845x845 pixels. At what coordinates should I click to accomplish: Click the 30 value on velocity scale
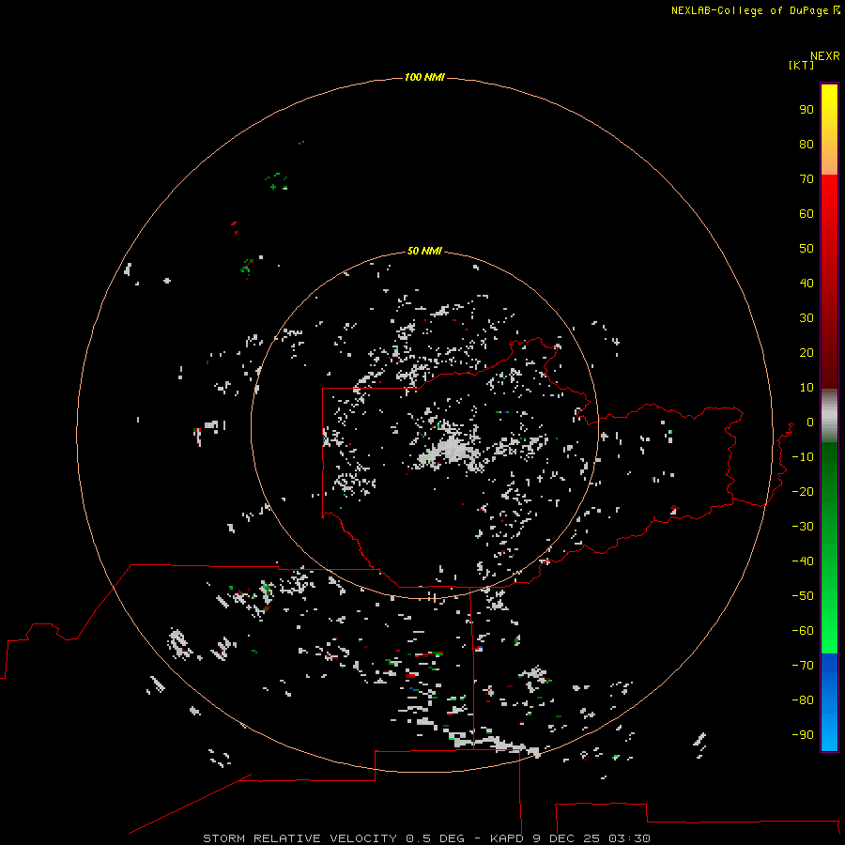[x=807, y=318]
